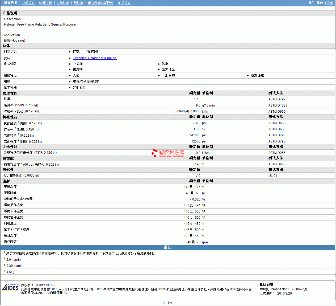Open the 一般信息 tab
336x306 pixels.
coord(28,3)
